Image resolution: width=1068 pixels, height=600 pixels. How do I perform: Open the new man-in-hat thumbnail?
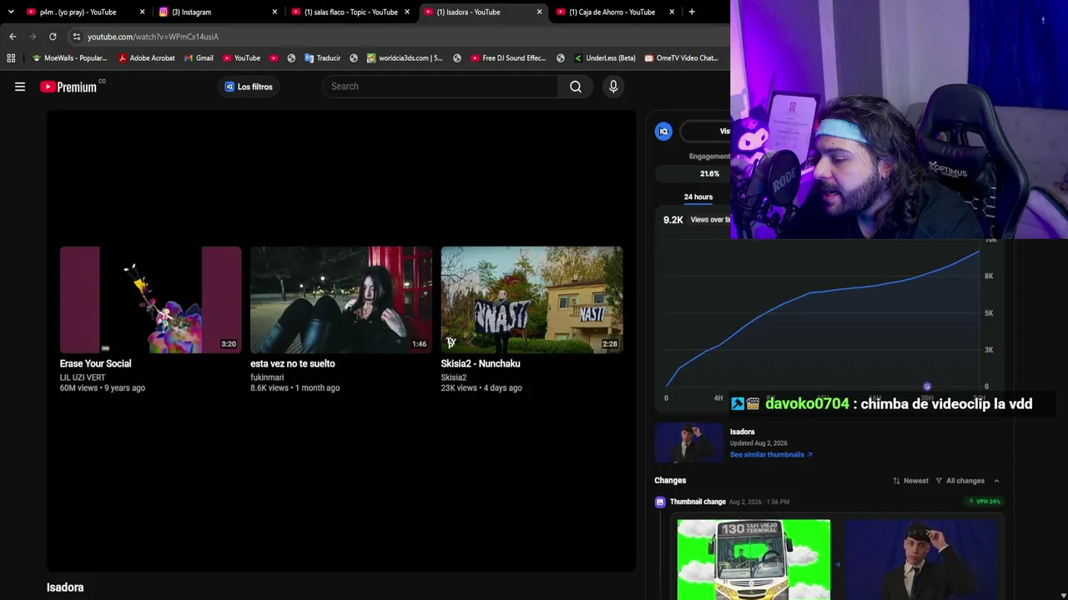(x=921, y=559)
